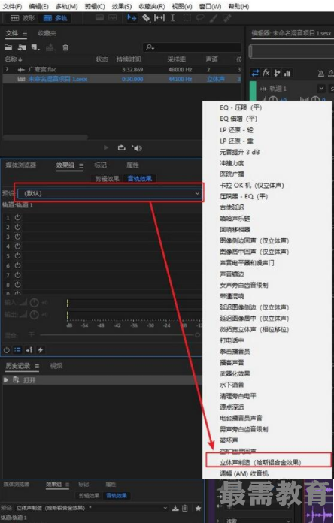334x523 pixels.
Task: Toggle power for effect slot 3
Action: pos(17,237)
